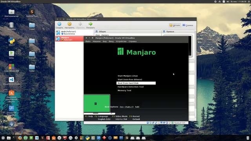Open the Codec folder on desktop
The height and width of the screenshot is (141, 251).
point(32,26)
